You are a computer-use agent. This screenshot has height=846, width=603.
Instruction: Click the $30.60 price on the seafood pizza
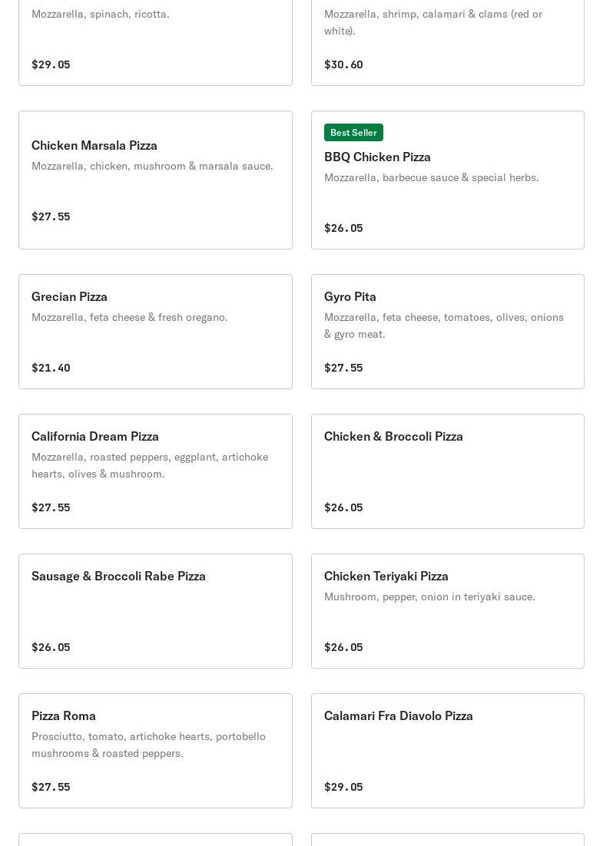[343, 64]
